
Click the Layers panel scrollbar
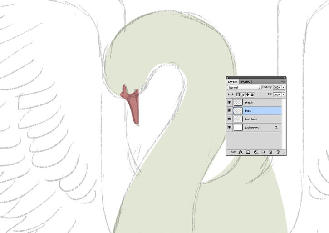tap(284, 124)
